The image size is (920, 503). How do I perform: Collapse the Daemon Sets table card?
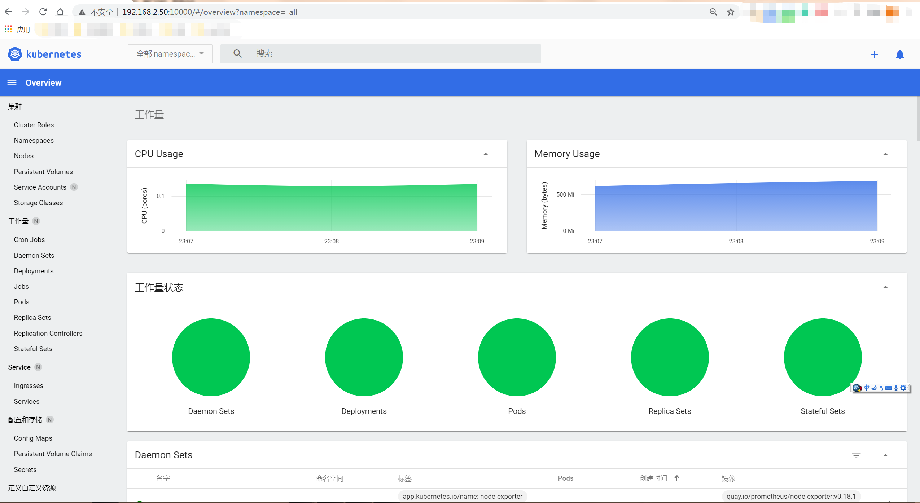(x=885, y=455)
